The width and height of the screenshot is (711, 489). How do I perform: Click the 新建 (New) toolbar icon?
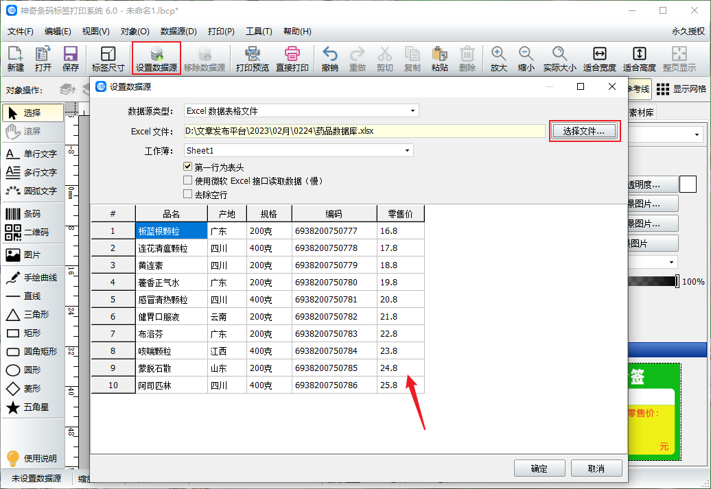[15, 59]
